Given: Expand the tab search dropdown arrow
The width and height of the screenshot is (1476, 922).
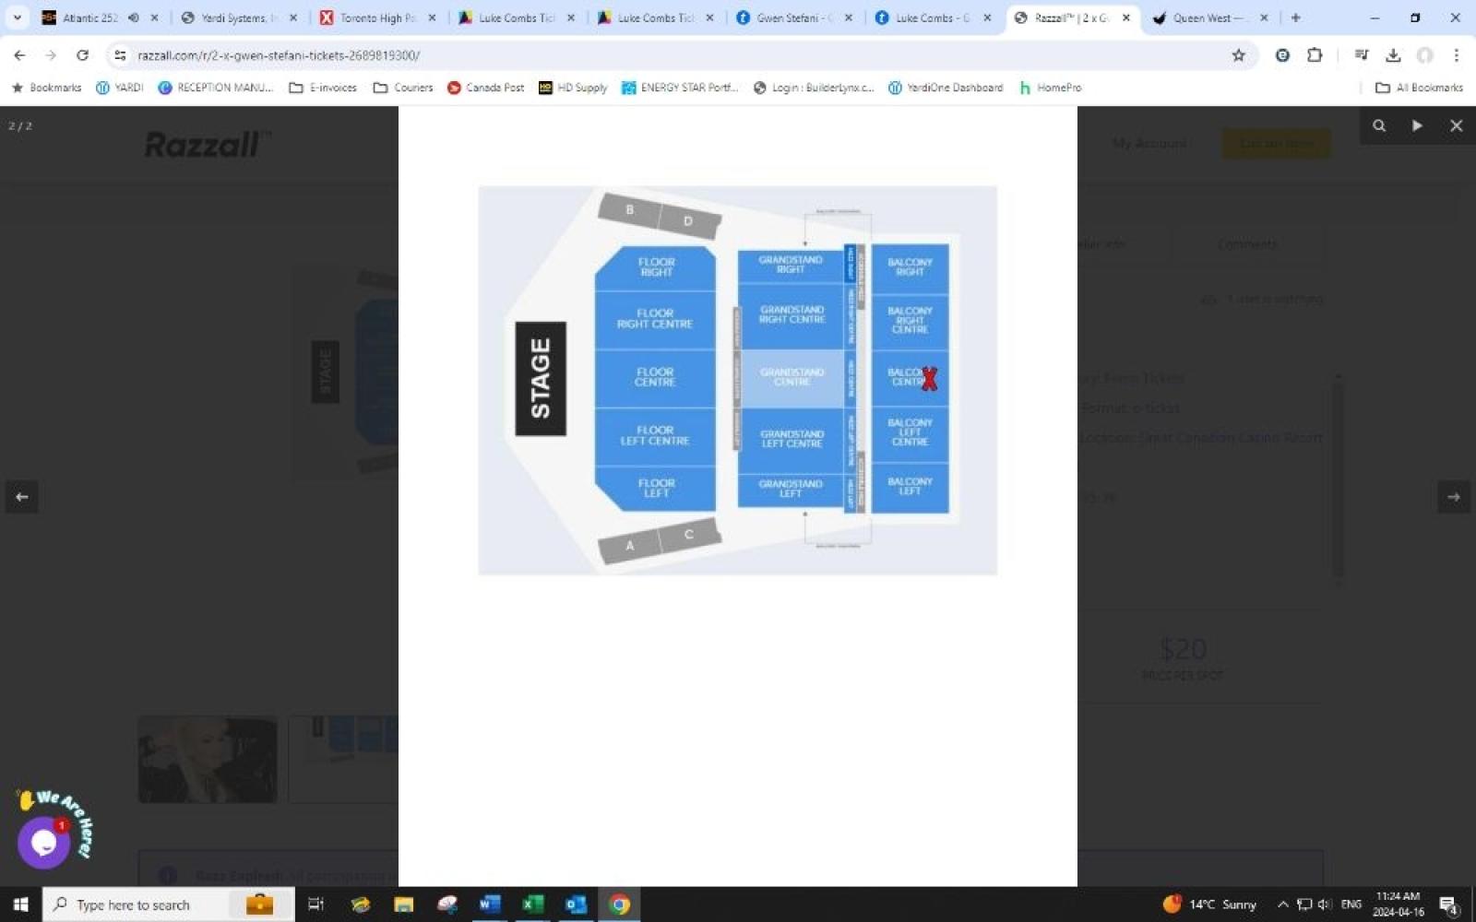Looking at the screenshot, I should coord(17,18).
